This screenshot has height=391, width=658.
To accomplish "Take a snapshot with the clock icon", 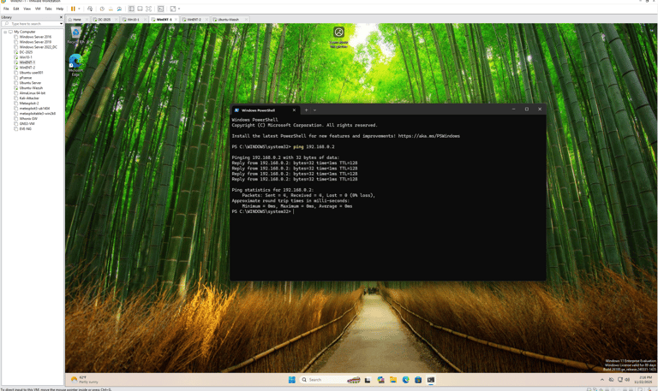I will click(x=102, y=9).
